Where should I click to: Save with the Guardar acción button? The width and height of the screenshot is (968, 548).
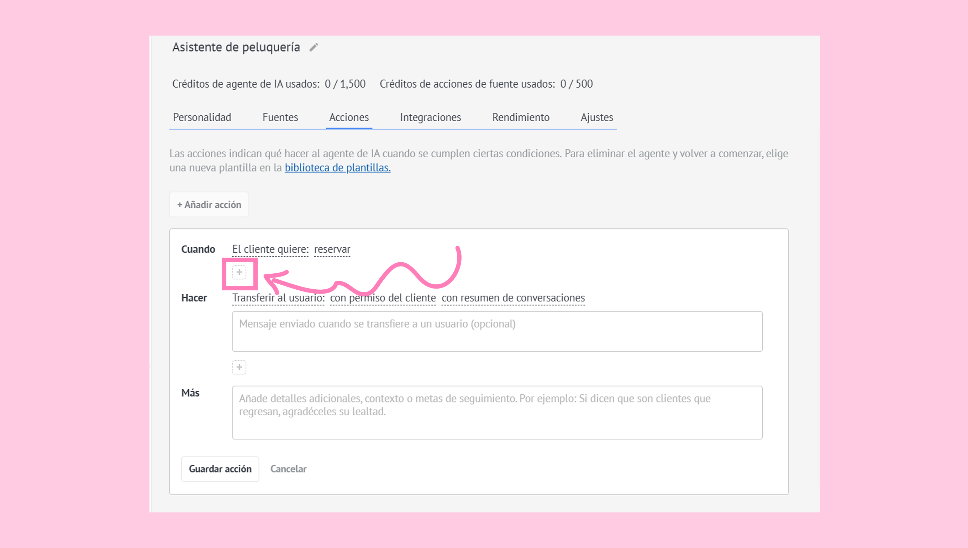tap(220, 469)
